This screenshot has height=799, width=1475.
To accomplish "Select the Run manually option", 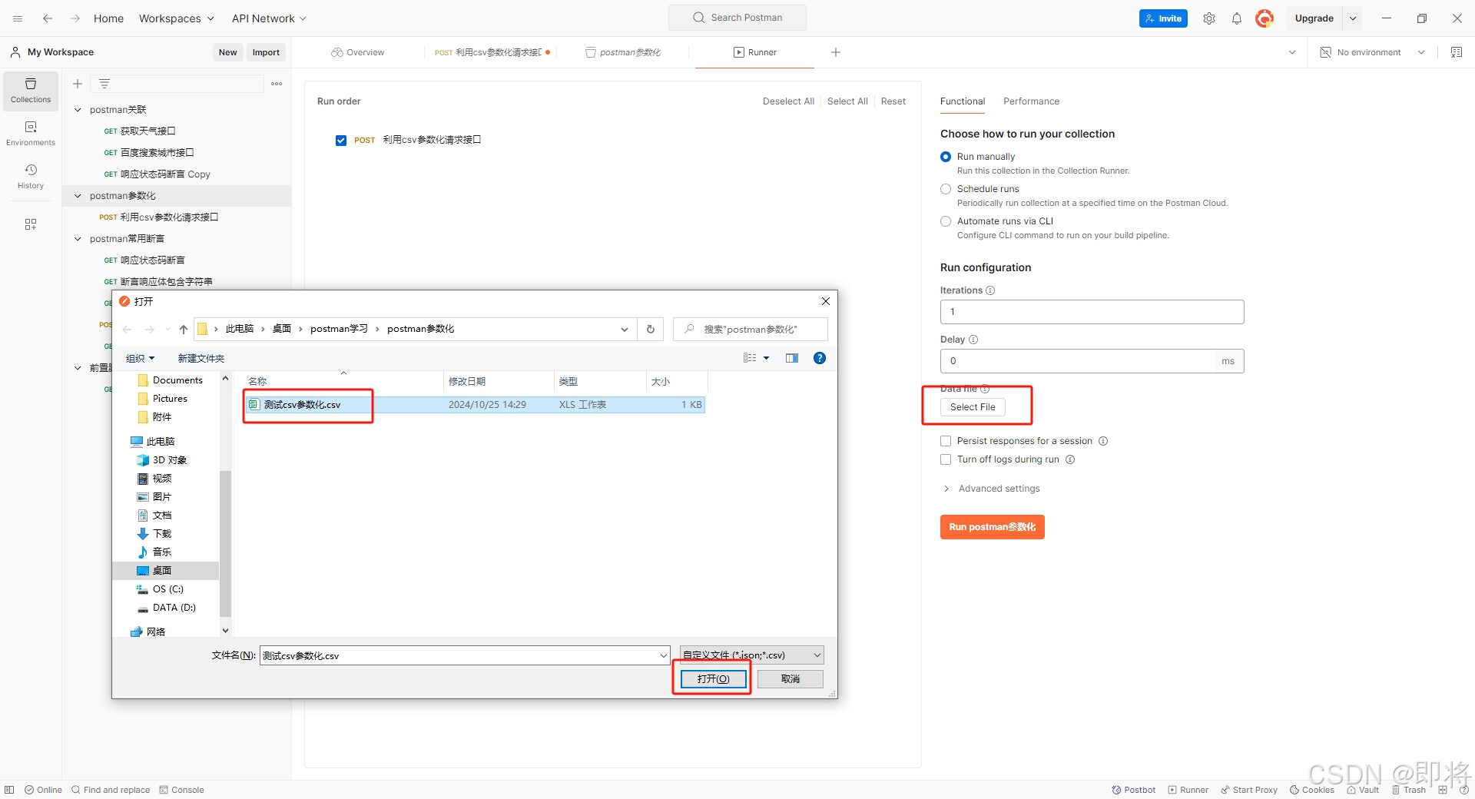I will tap(946, 157).
